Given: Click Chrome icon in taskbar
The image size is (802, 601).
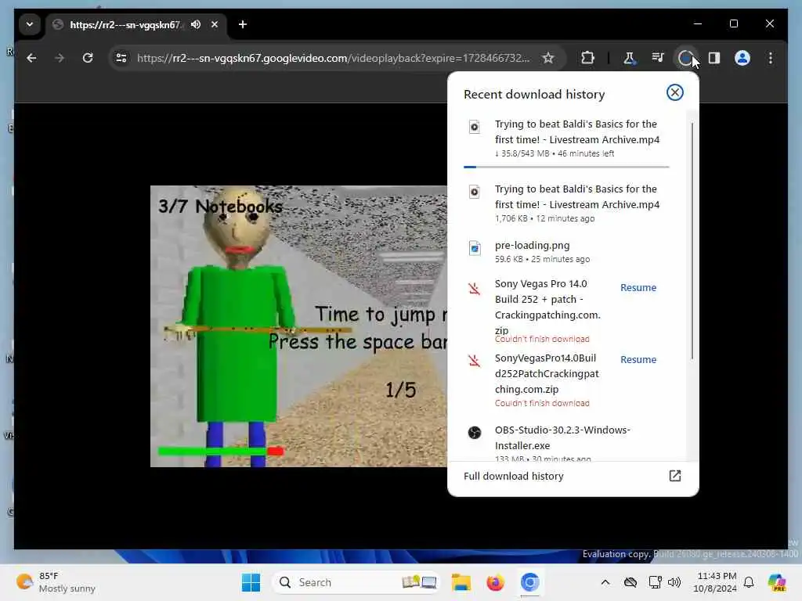Looking at the screenshot, I should [529, 582].
